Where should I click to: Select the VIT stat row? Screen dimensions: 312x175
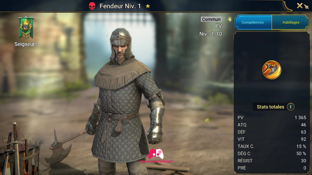pyautogui.click(x=272, y=139)
